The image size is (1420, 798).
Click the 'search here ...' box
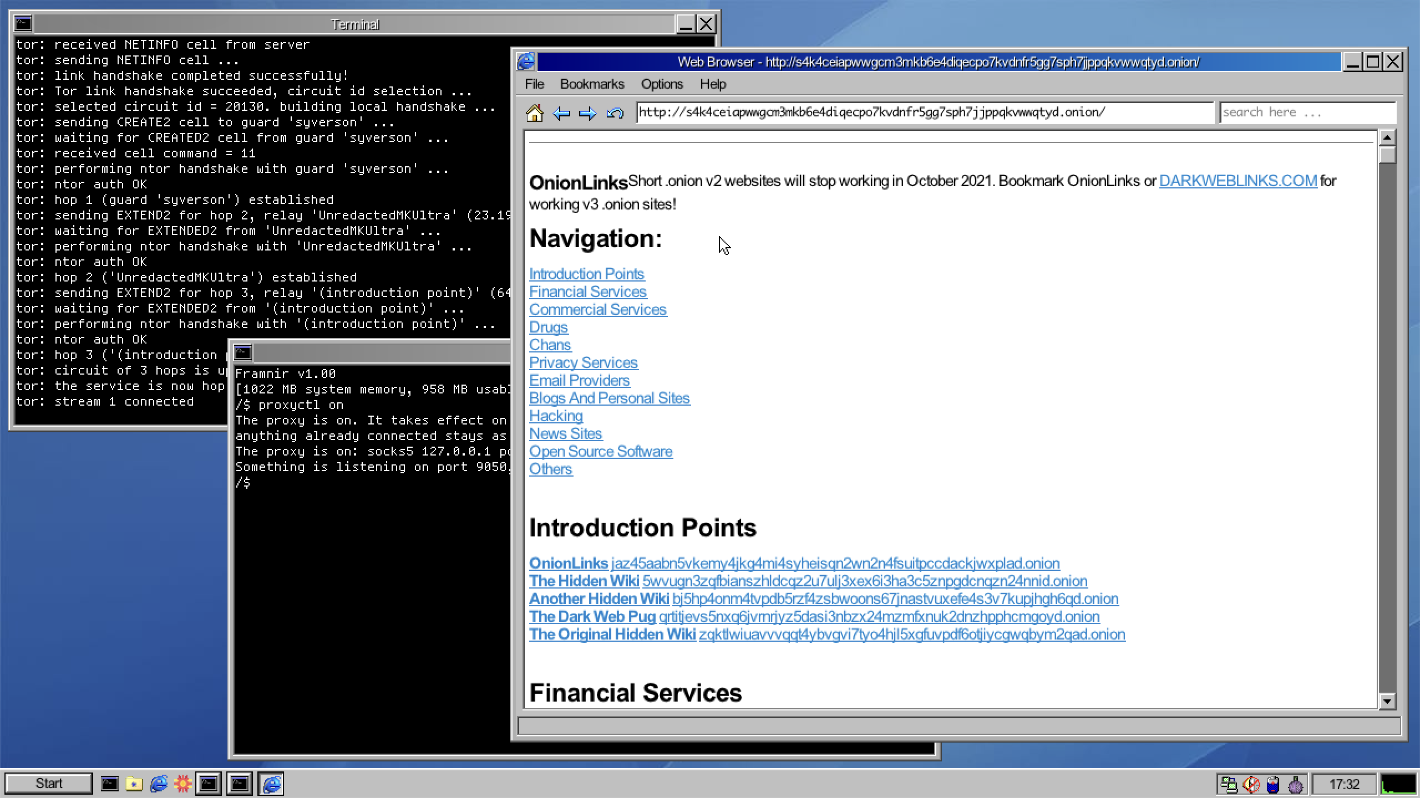coord(1307,112)
